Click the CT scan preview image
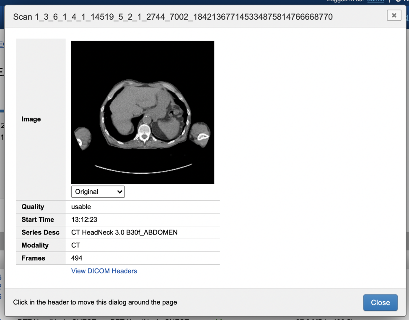Viewport: 409px width, 320px height. [x=142, y=112]
